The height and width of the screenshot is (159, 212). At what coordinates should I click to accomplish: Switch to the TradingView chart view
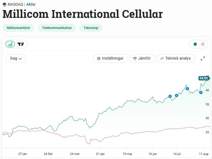point(21,44)
